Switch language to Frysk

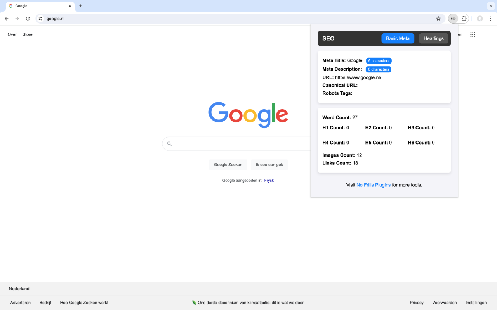269,180
